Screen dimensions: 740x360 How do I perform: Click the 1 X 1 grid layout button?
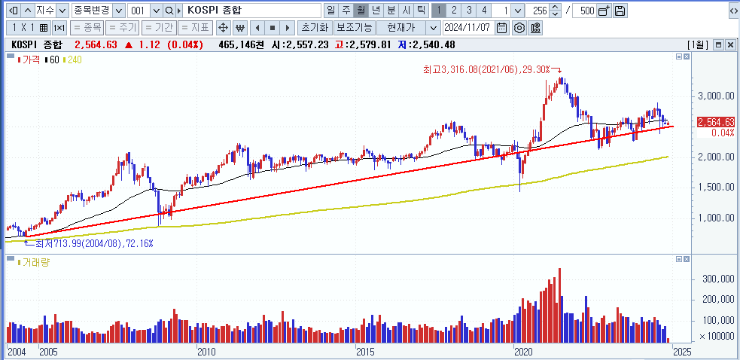[29, 28]
